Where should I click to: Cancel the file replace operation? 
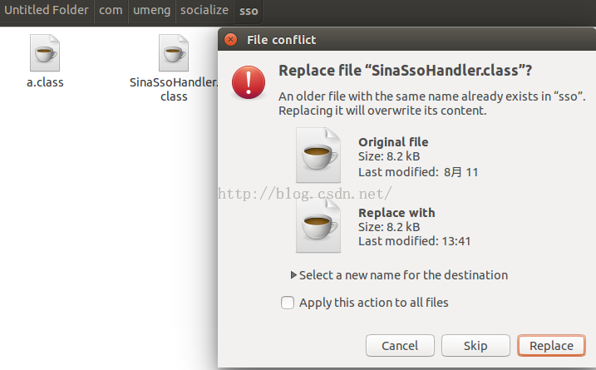pyautogui.click(x=400, y=346)
